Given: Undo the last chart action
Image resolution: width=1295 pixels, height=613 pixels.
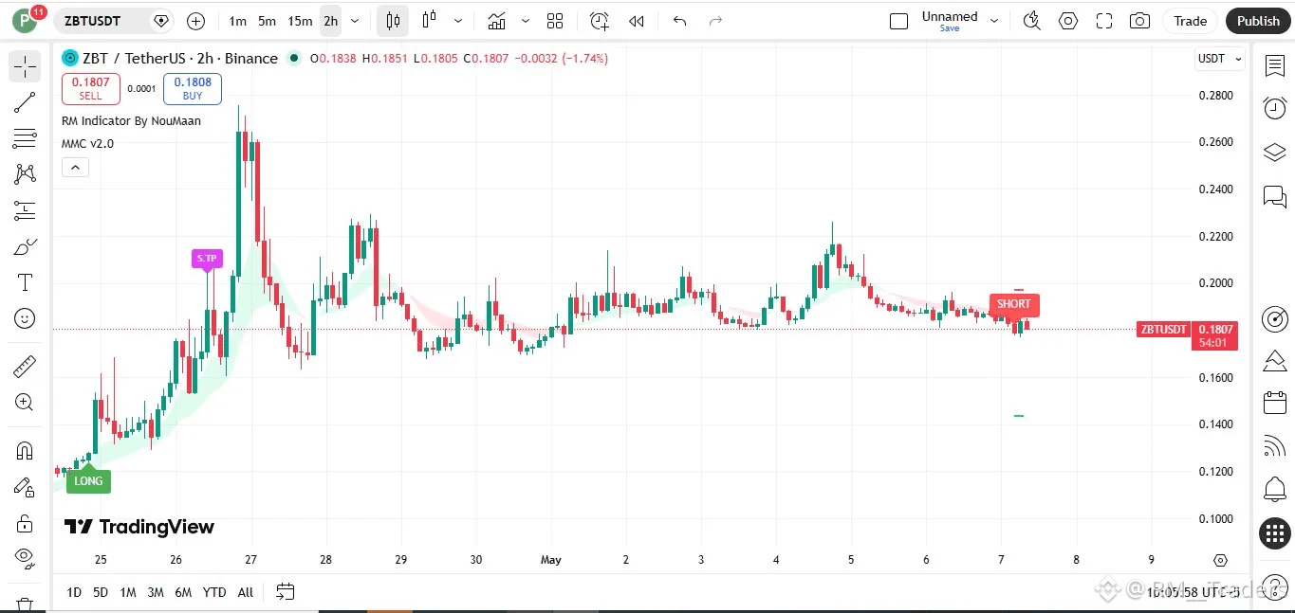Looking at the screenshot, I should coord(679,21).
